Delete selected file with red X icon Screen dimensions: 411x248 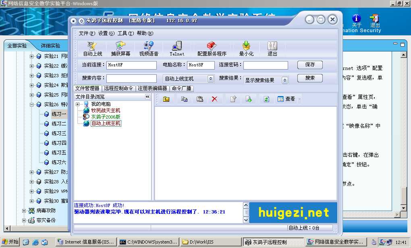tap(214, 99)
